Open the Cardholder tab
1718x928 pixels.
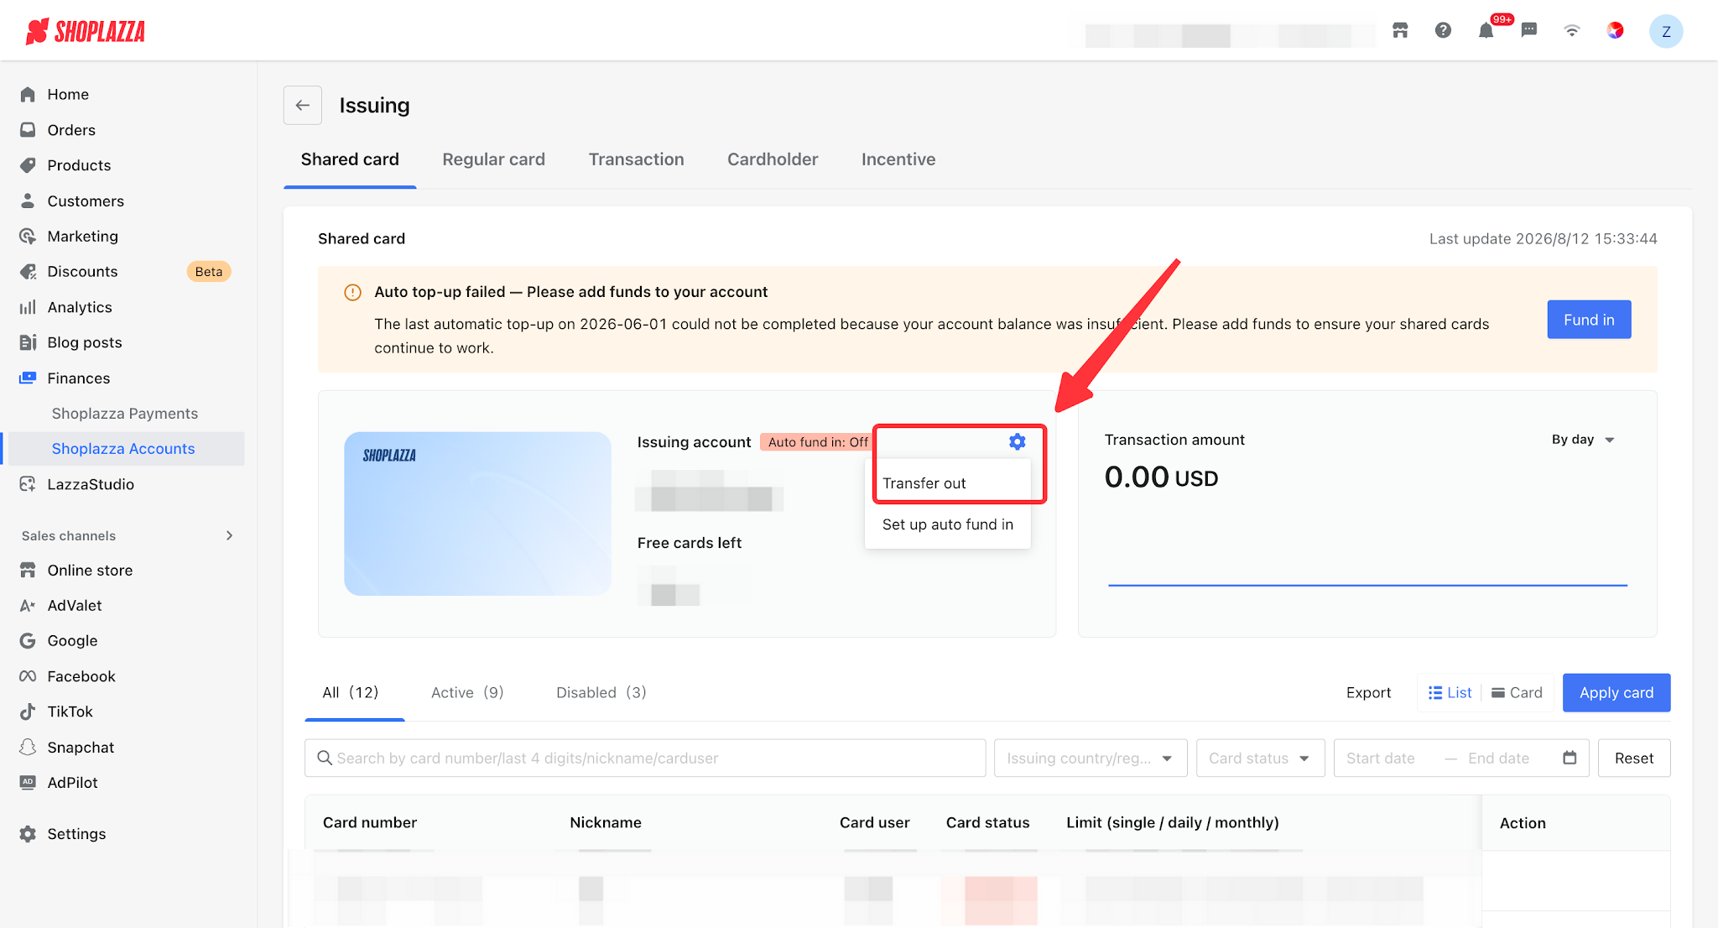773,159
